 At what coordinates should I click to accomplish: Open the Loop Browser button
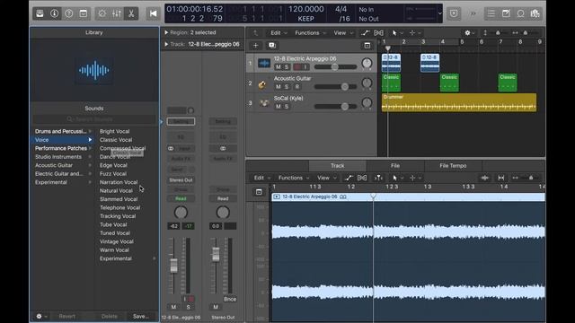coord(520,13)
